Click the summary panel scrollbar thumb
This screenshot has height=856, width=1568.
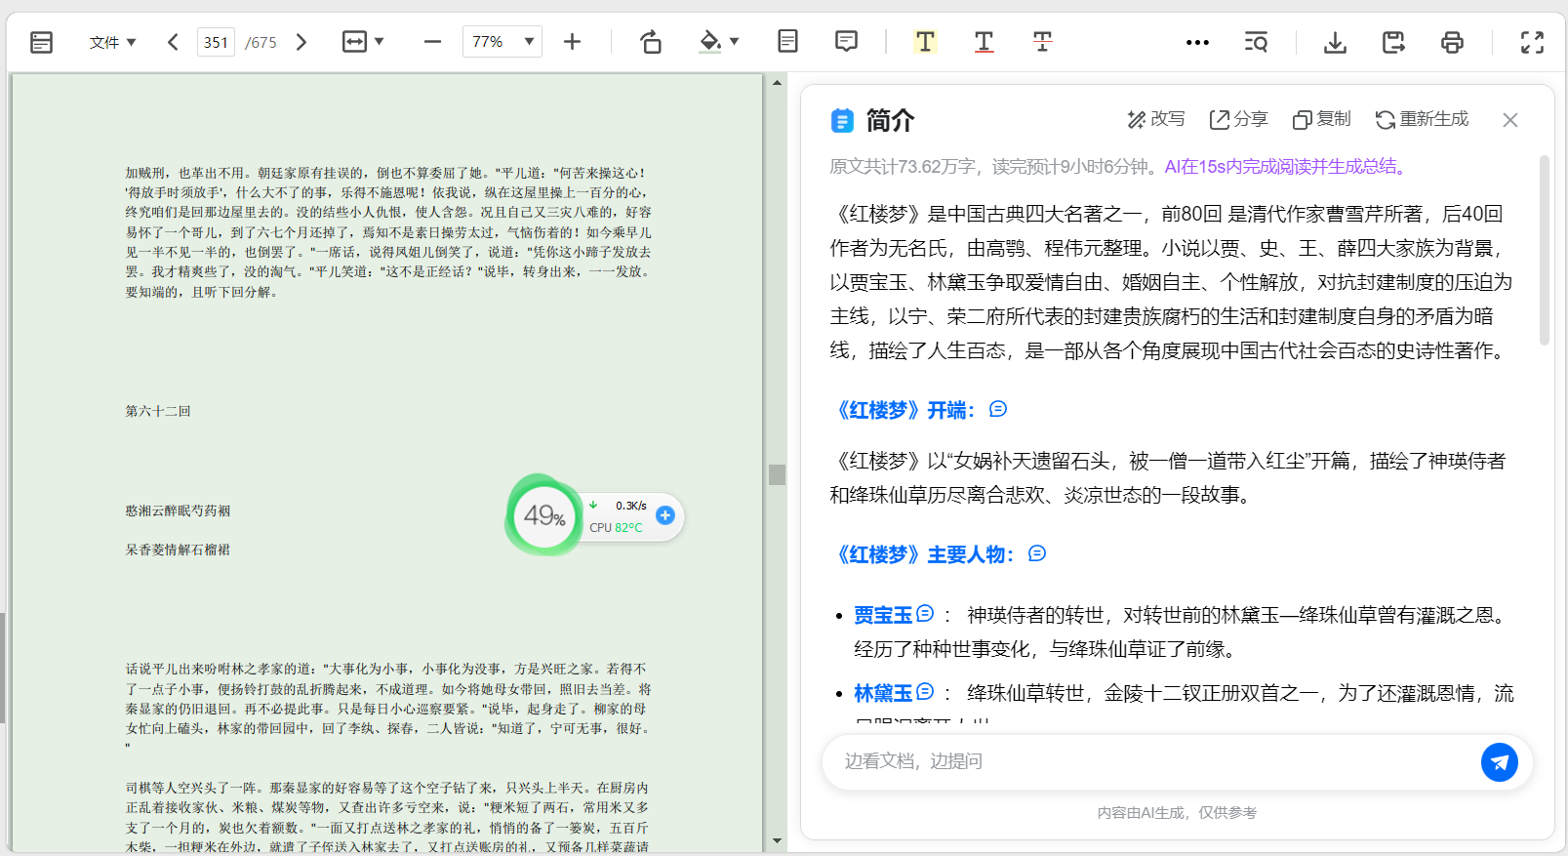tap(1545, 250)
